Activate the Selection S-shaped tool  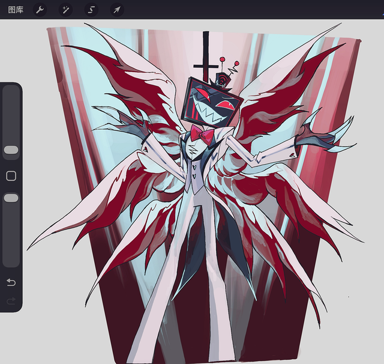pos(91,10)
